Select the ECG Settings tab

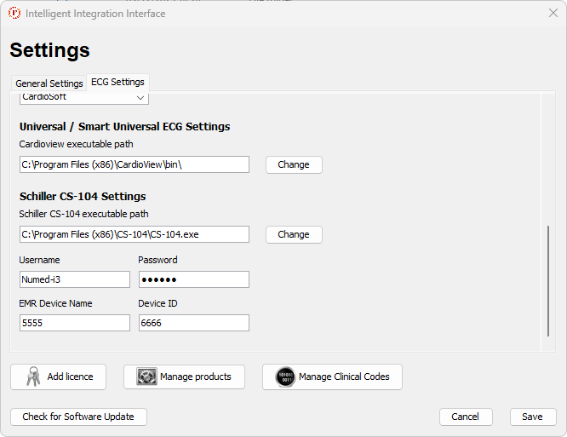coord(117,83)
